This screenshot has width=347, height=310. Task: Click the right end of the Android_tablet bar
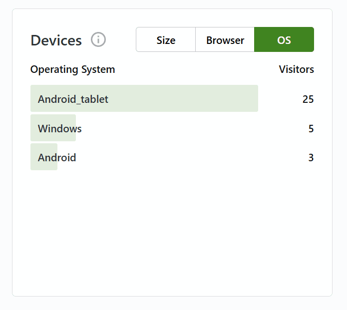point(253,99)
